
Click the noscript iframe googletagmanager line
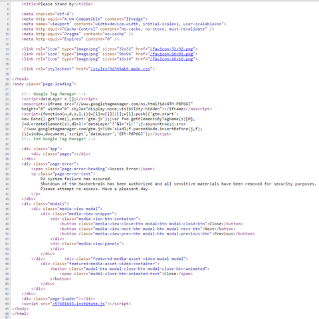coord(107,104)
